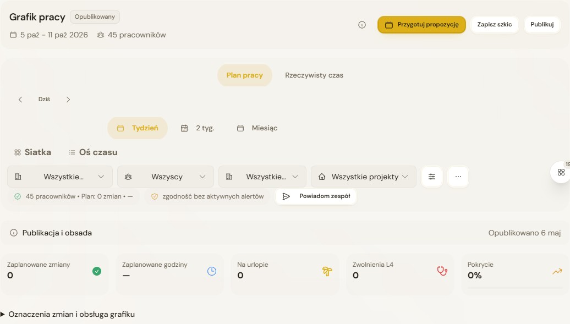
Task: Click the zgodność bez aktywnych alertów badge
Action: (x=207, y=196)
